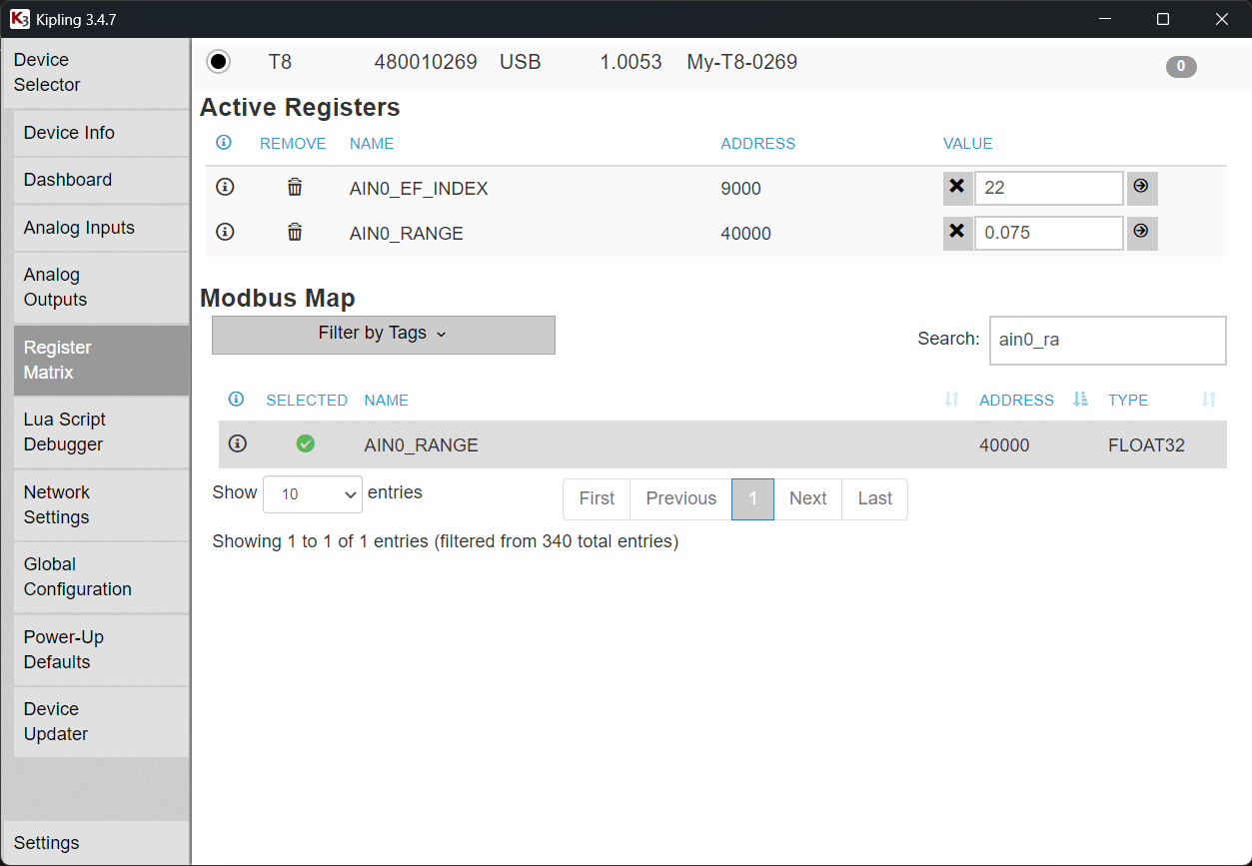Click info icon in Modbus Map header
The width and height of the screenshot is (1252, 866).
click(236, 399)
